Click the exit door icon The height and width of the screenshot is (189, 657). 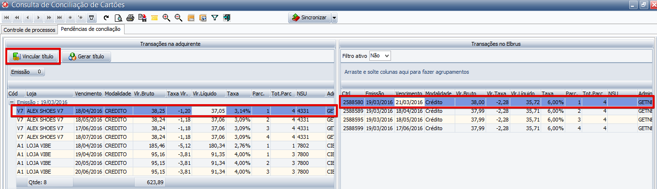[226, 18]
